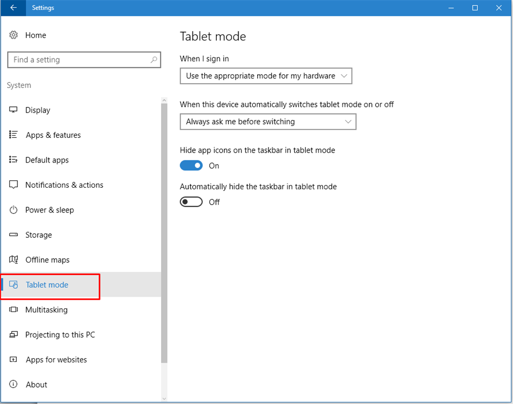Open the When I sign in dropdown
Viewport: 513px width, 404px height.
[x=266, y=76]
